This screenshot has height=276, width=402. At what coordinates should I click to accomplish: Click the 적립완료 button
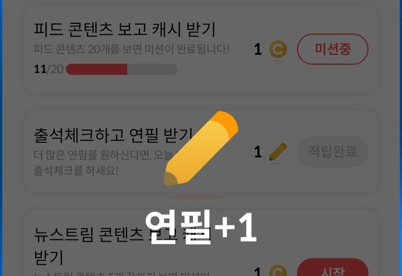click(x=332, y=152)
